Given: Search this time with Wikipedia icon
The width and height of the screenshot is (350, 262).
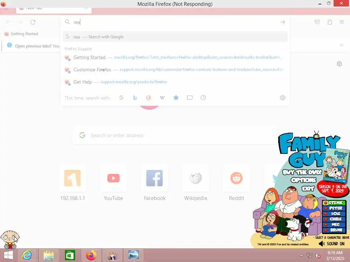Looking at the screenshot, I should click(x=162, y=98).
